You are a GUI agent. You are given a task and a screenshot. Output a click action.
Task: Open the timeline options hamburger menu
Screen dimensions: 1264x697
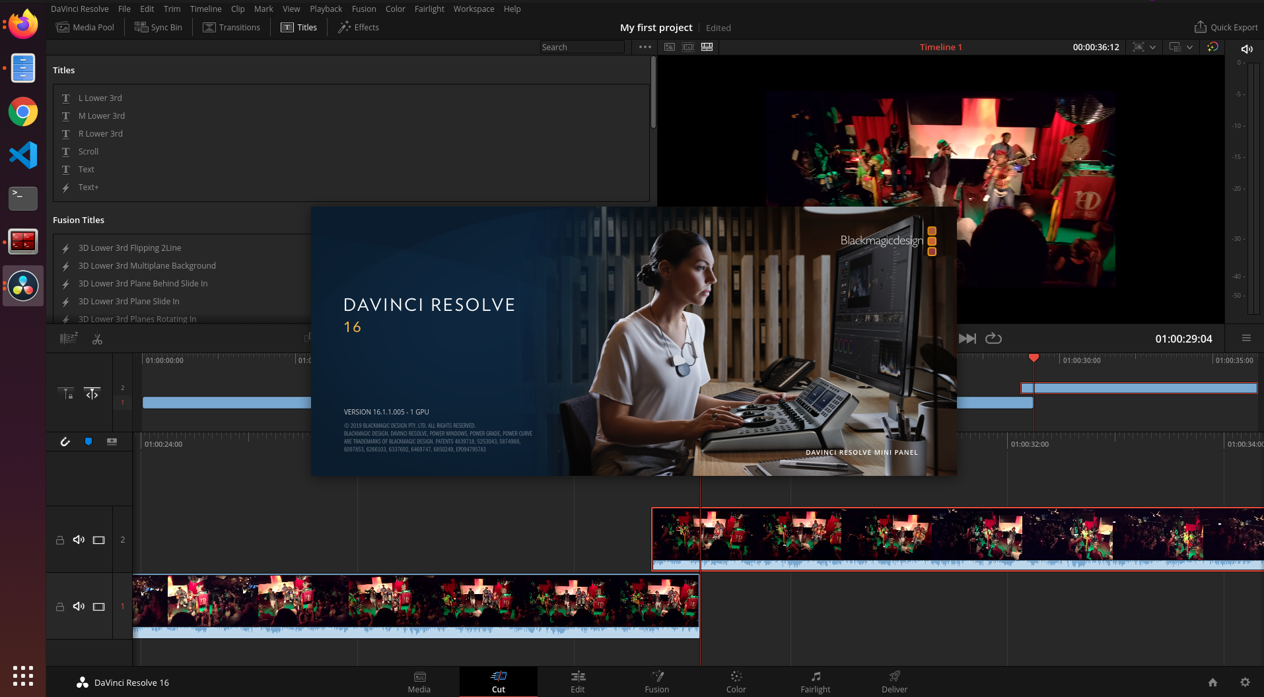(1246, 338)
